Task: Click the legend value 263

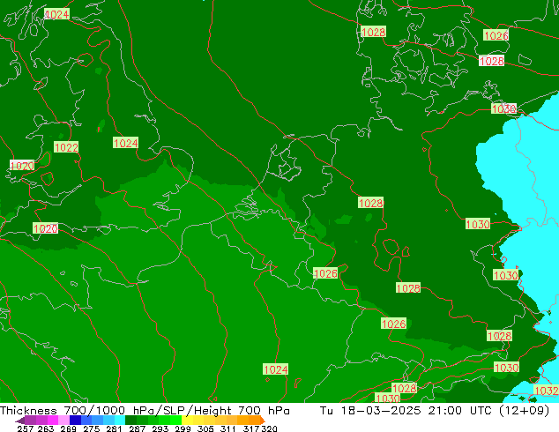Action: pos(46,428)
